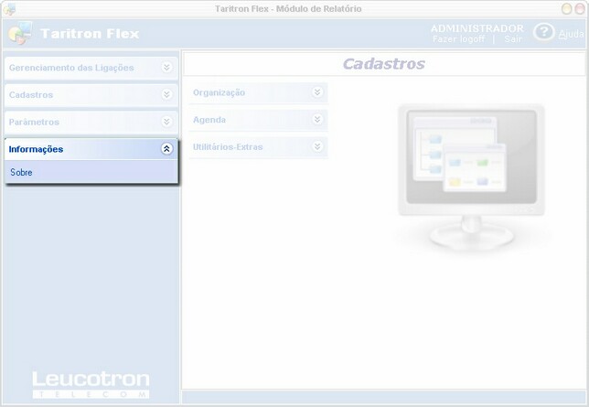Open the Cadastros sidebar section
Viewport: 589px width, 407px height.
91,95
